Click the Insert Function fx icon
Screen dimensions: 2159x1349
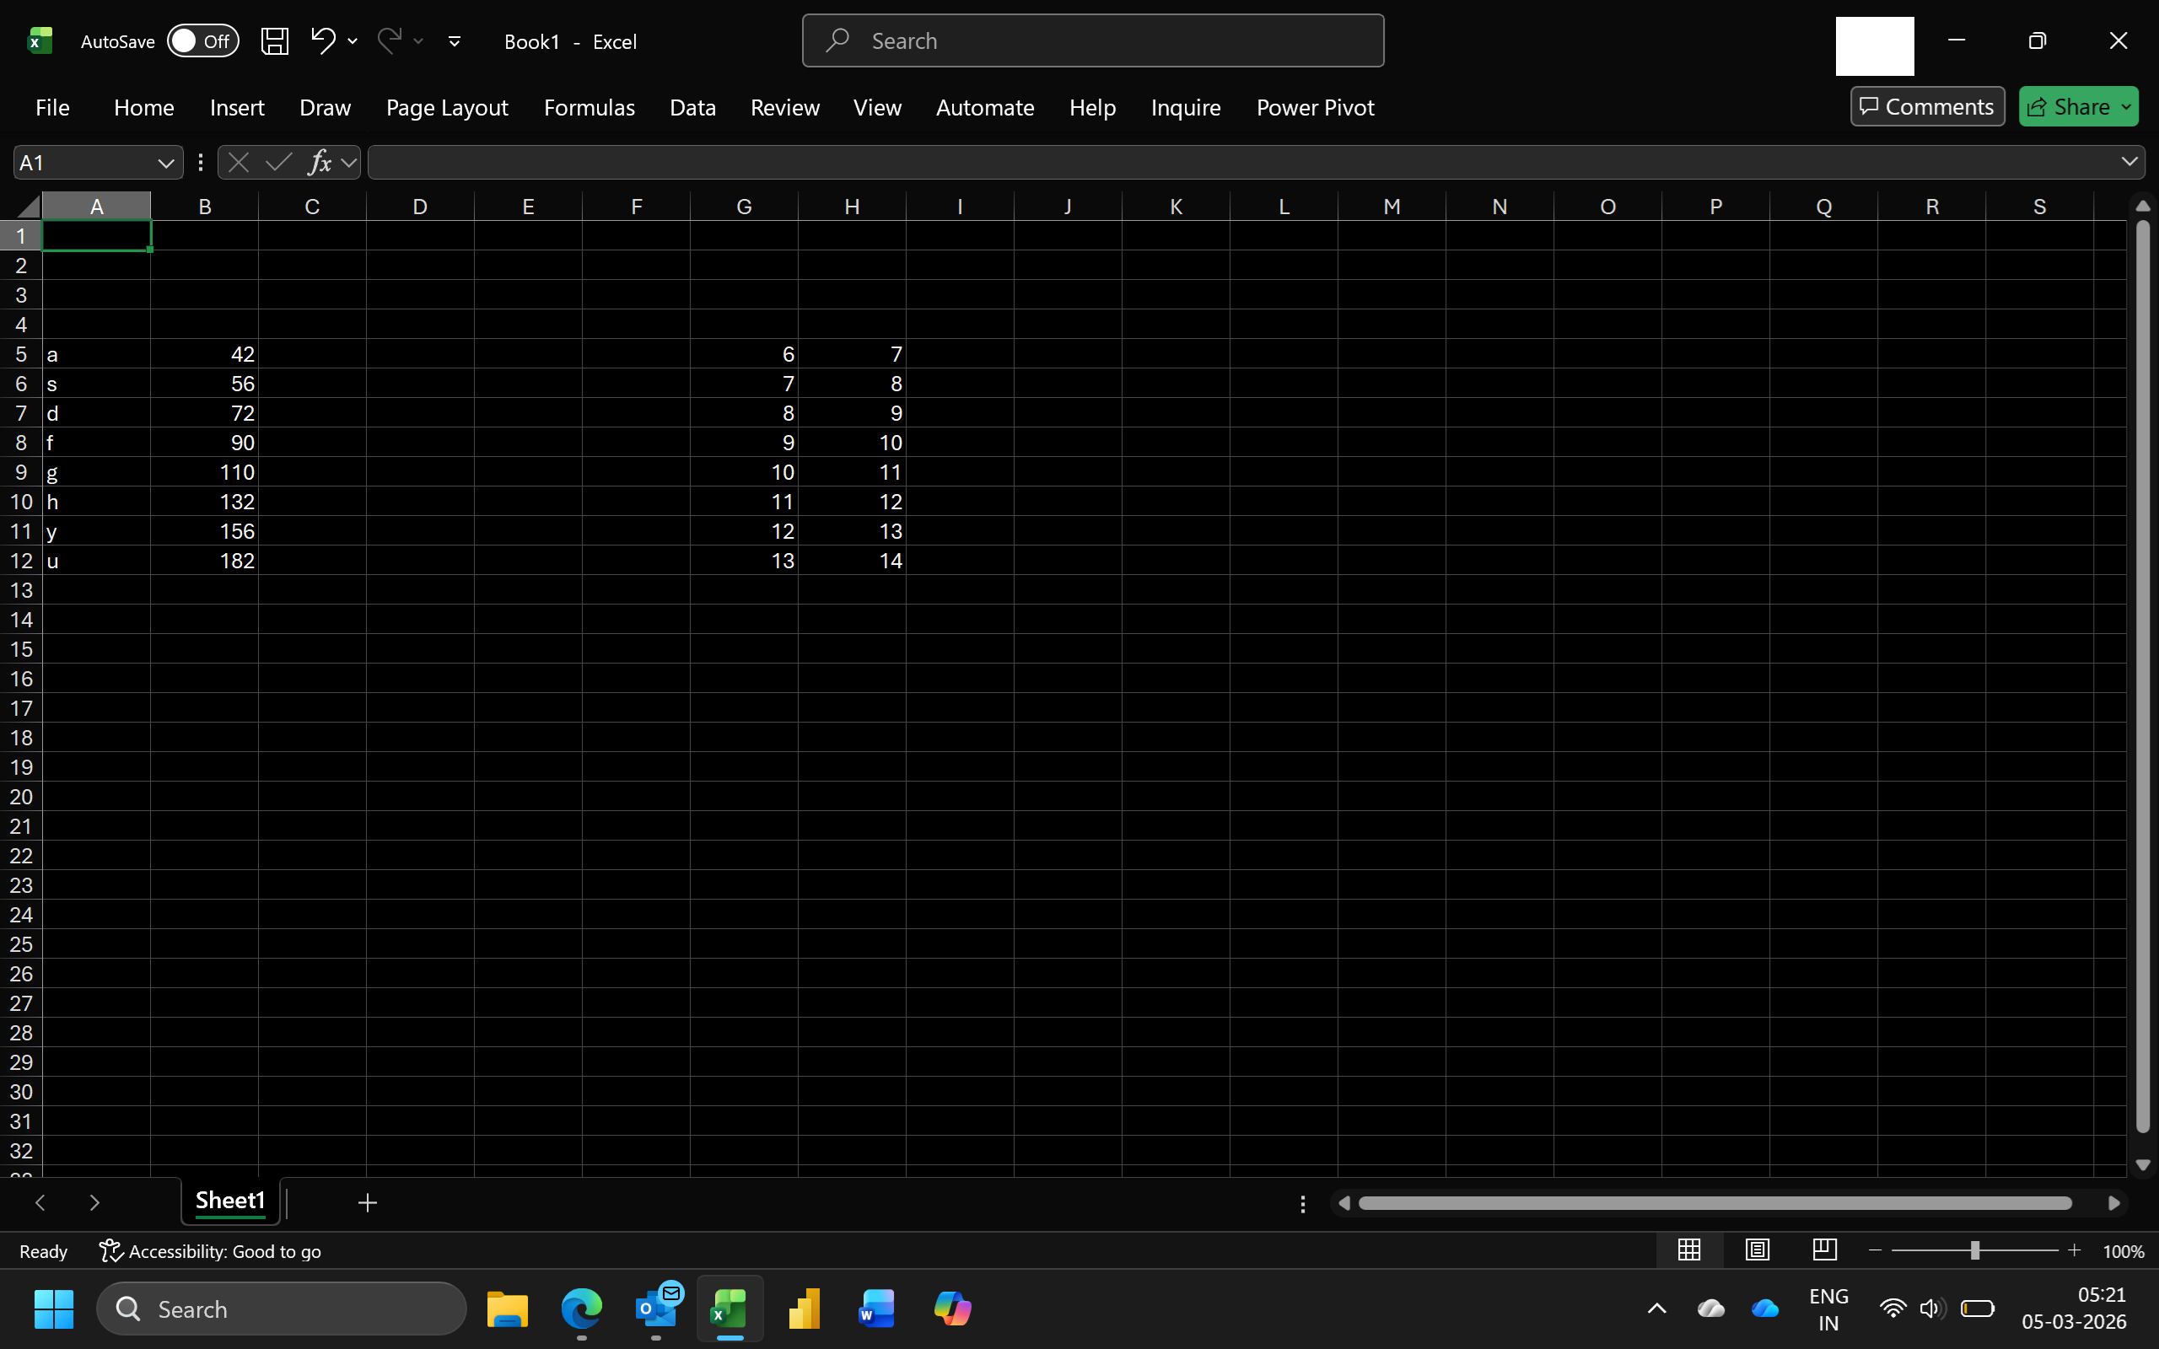[319, 163]
